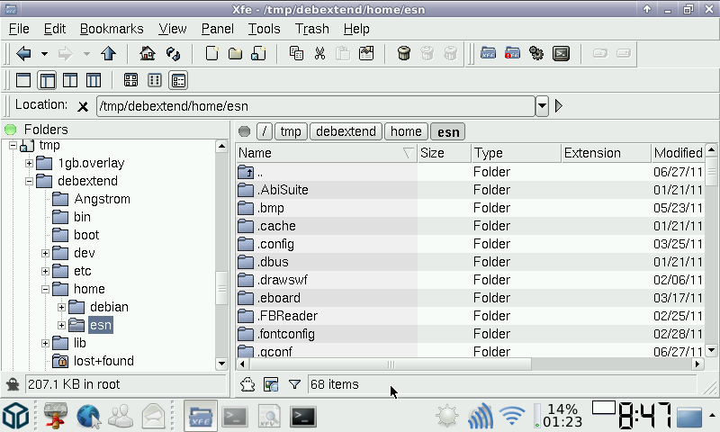Screen dimensions: 720x432
Task: Expand the etc folder in tree
Action: pos(45,271)
